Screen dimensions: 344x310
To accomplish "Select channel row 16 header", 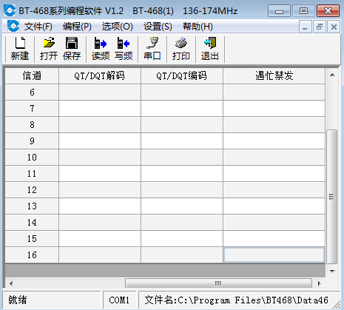I will [x=32, y=255].
